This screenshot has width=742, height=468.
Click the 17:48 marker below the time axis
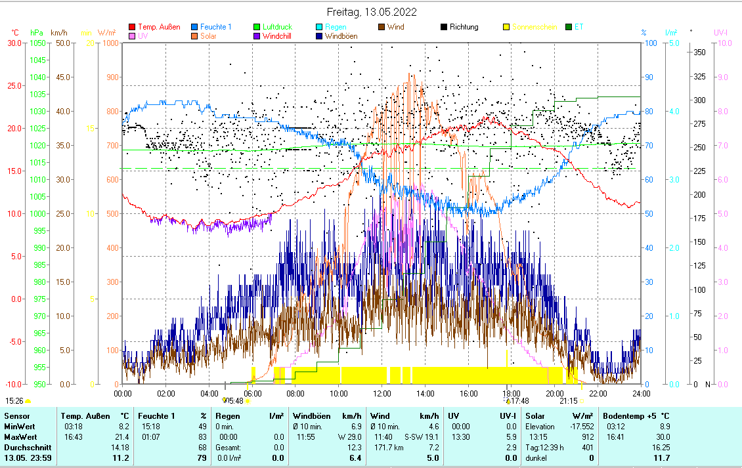(x=519, y=400)
